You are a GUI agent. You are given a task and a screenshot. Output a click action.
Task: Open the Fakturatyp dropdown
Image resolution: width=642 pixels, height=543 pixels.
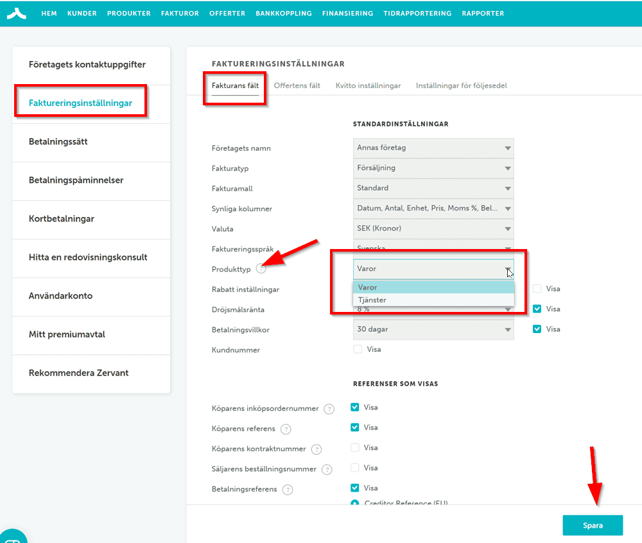tap(434, 168)
